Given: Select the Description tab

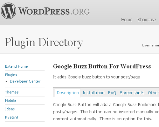Looking at the screenshot, I should (68, 93).
